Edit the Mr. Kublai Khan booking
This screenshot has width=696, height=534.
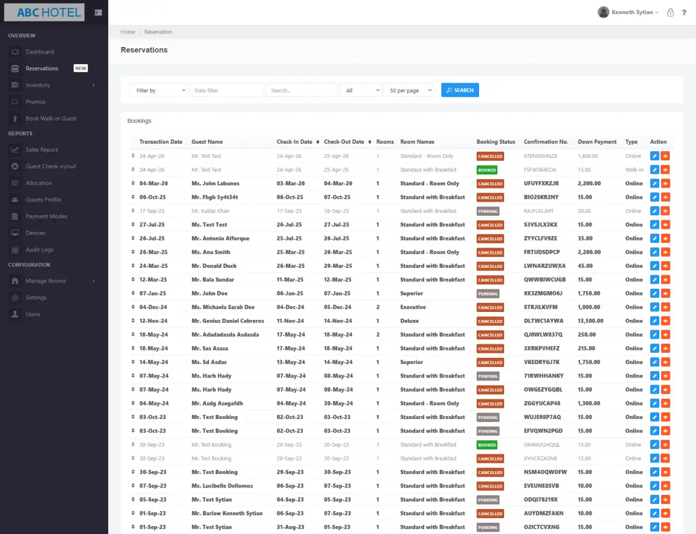pyautogui.click(x=654, y=211)
